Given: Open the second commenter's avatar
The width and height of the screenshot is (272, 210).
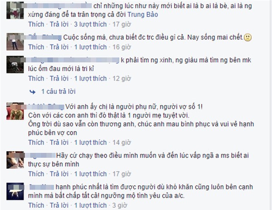Looking at the screenshot, I should pos(15,42).
